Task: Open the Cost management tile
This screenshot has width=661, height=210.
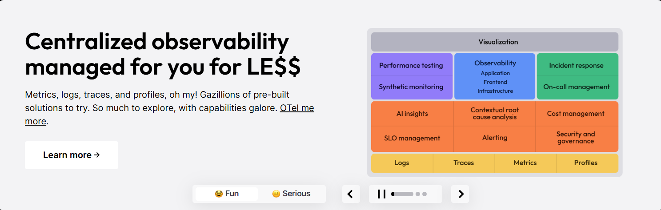Action: [x=577, y=114]
